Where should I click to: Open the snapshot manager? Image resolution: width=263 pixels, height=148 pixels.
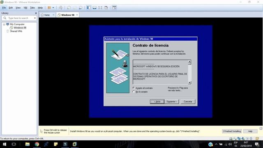tap(81, 8)
